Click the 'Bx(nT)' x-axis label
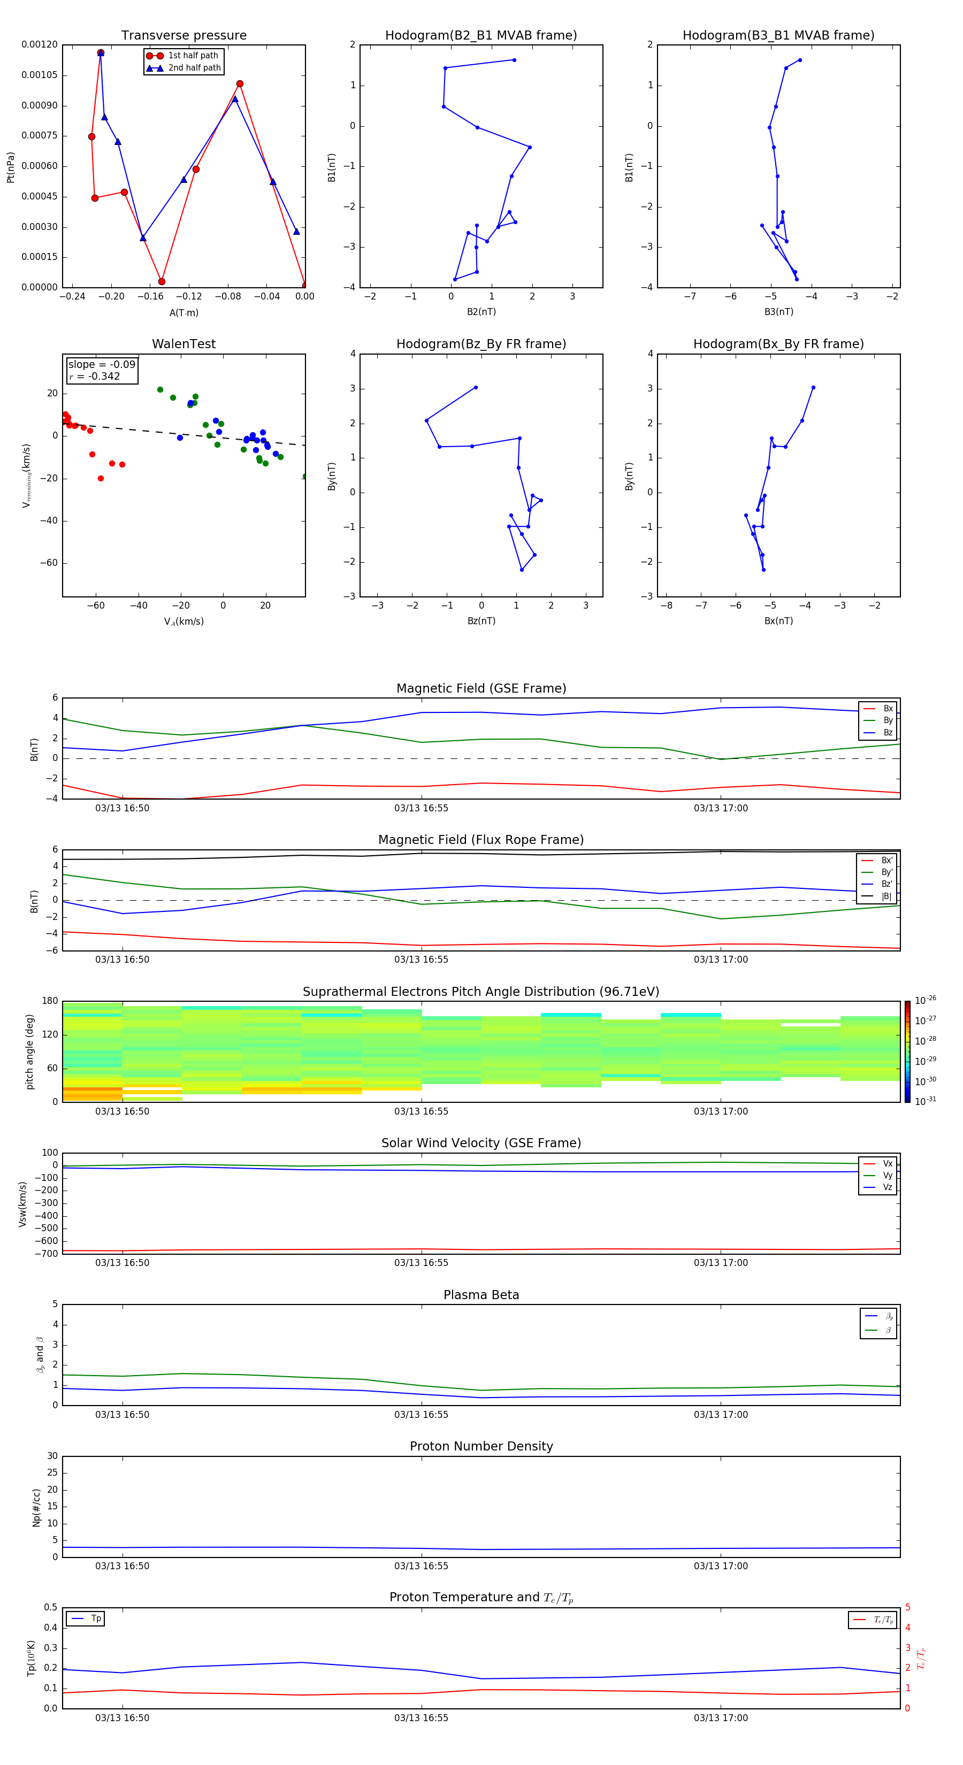Image resolution: width=963 pixels, height=1765 pixels. click(778, 621)
